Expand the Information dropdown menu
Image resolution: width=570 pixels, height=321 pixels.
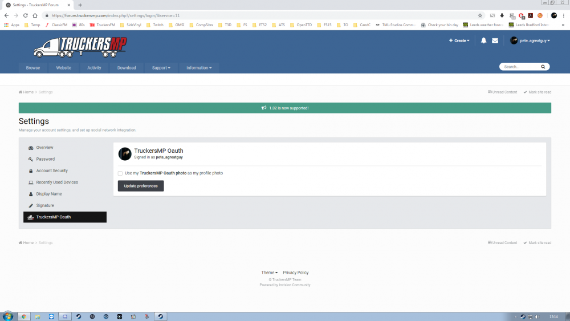(x=199, y=68)
